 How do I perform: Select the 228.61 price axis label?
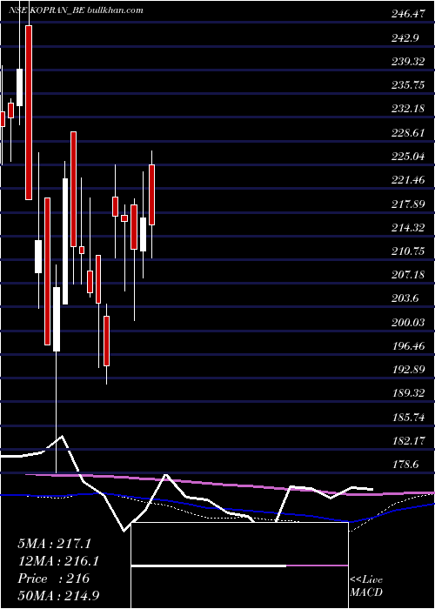point(408,133)
